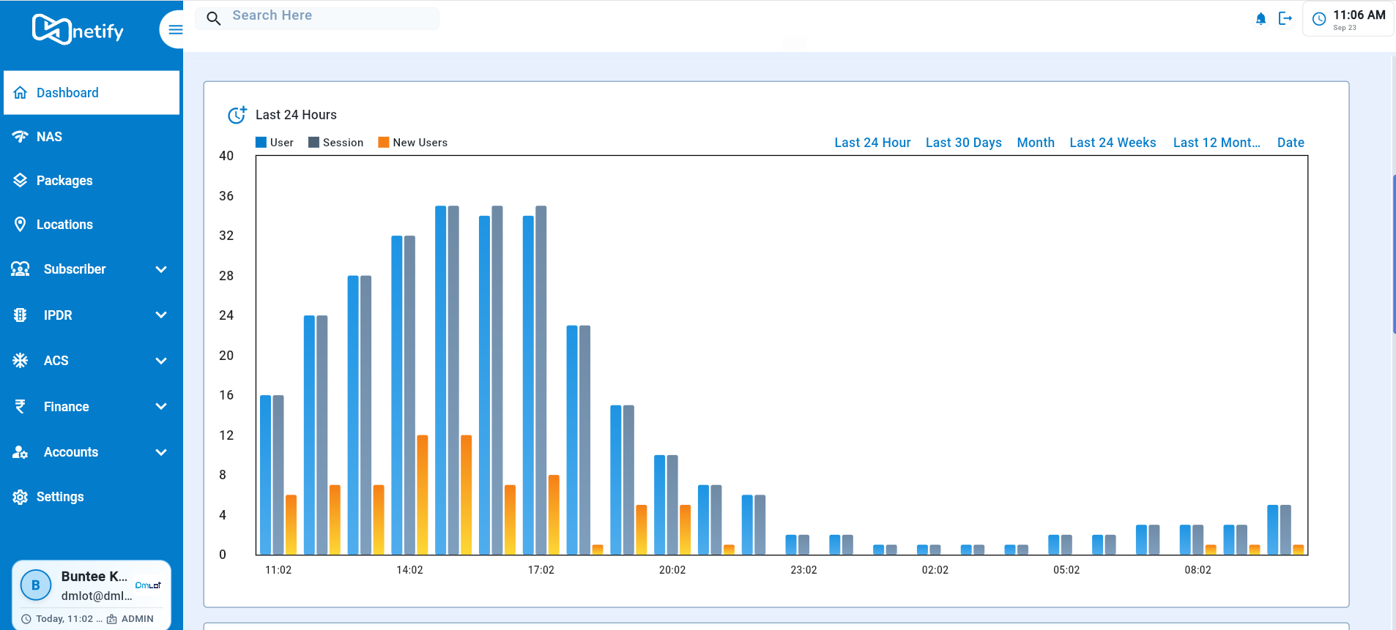Toggle the sidebar hamburger menu button

tap(175, 30)
